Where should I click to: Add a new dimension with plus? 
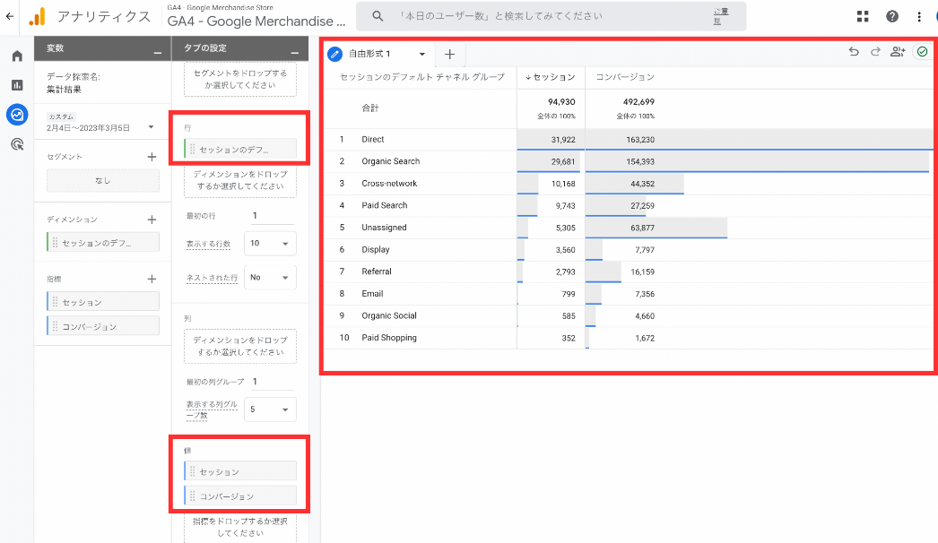point(152,220)
